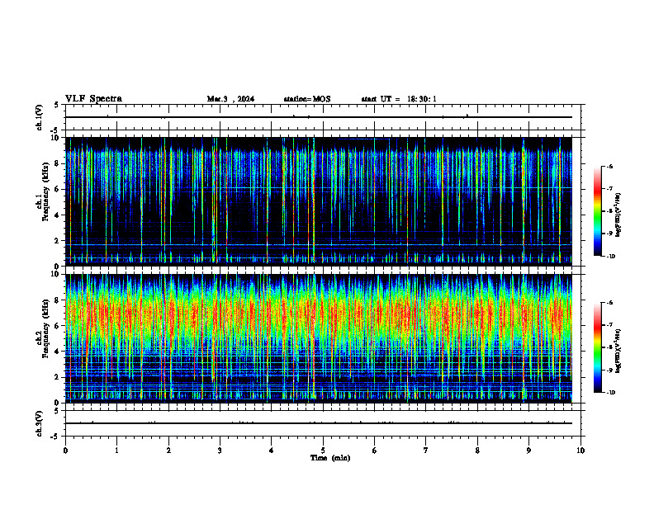
Task: Click the ch.1 spectrogram color bar
Action: [x=597, y=211]
